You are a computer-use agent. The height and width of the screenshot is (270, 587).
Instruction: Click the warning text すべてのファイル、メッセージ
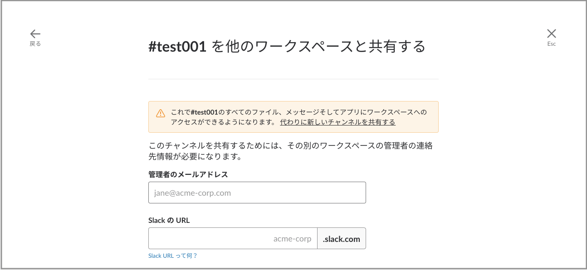[263, 112]
